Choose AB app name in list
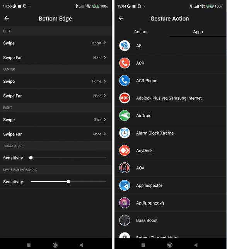The width and height of the screenshot is (227, 249). coord(139,46)
